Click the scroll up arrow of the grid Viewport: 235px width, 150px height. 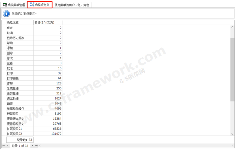(232, 27)
